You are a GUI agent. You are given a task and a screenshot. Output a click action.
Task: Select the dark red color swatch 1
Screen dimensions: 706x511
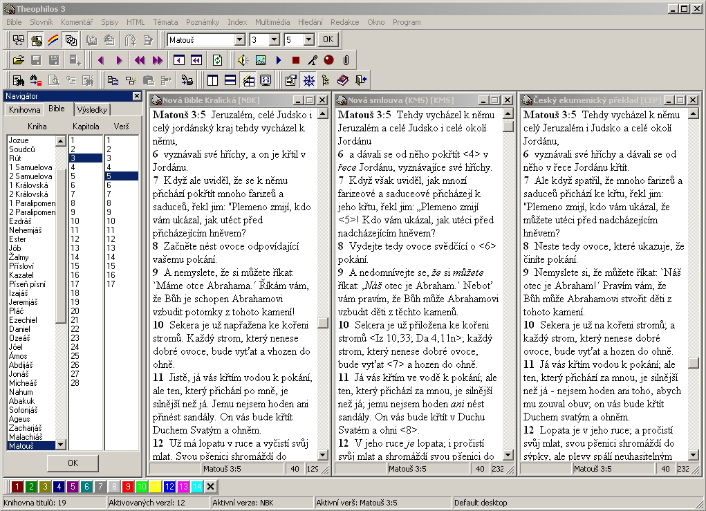click(x=17, y=486)
